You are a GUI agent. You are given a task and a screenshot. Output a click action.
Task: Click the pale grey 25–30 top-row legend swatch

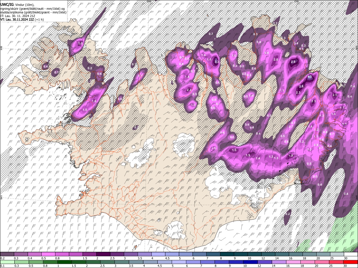337,254
